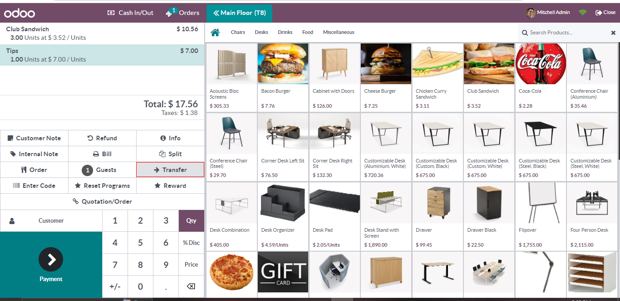Go to the home category icon

point(215,32)
